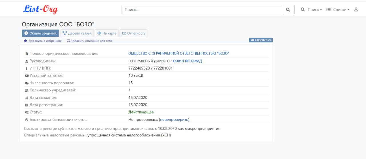366x159 pixels.
Task: Open director ХАЛИЛ МОХАМАД link
Action: pos(187,61)
